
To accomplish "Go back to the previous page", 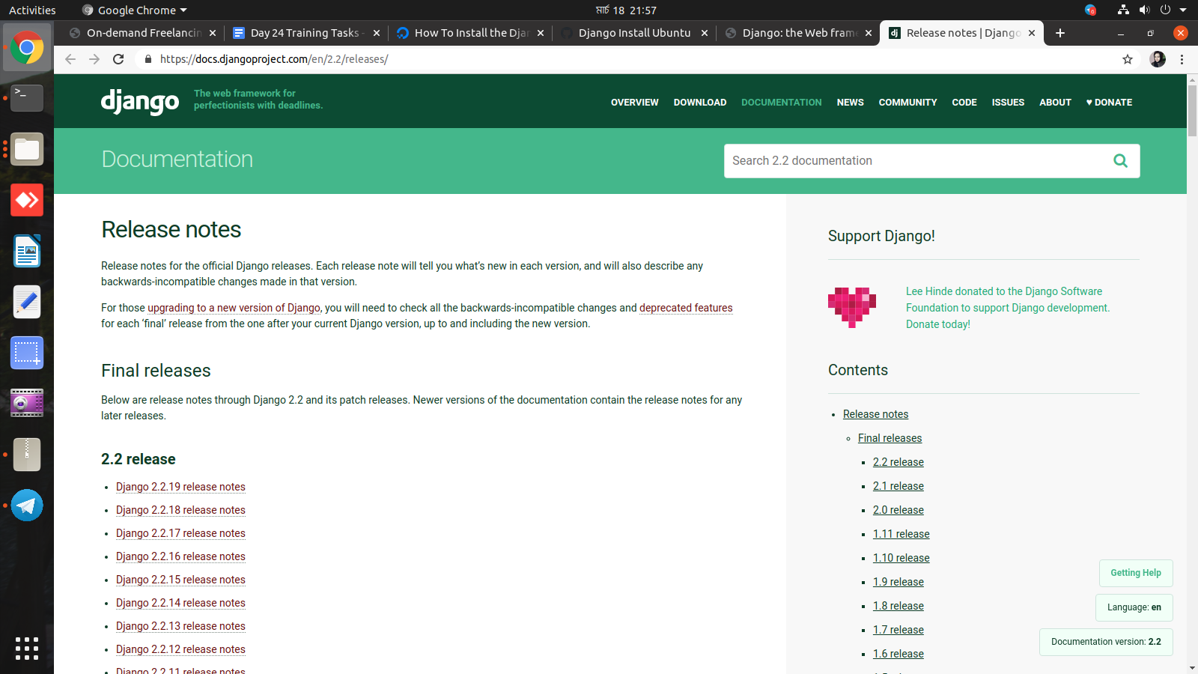I will tap(70, 59).
